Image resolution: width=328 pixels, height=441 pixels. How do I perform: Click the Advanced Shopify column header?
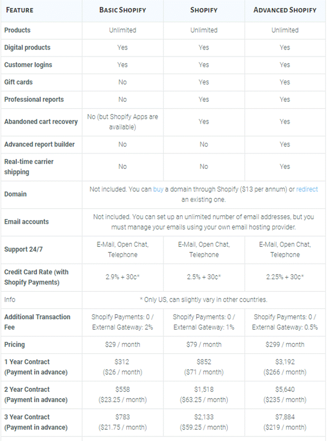(x=285, y=10)
